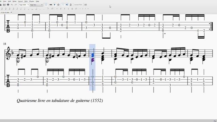217x122 pixels.
Task: Toggle the metronome
Action: [71, 5]
